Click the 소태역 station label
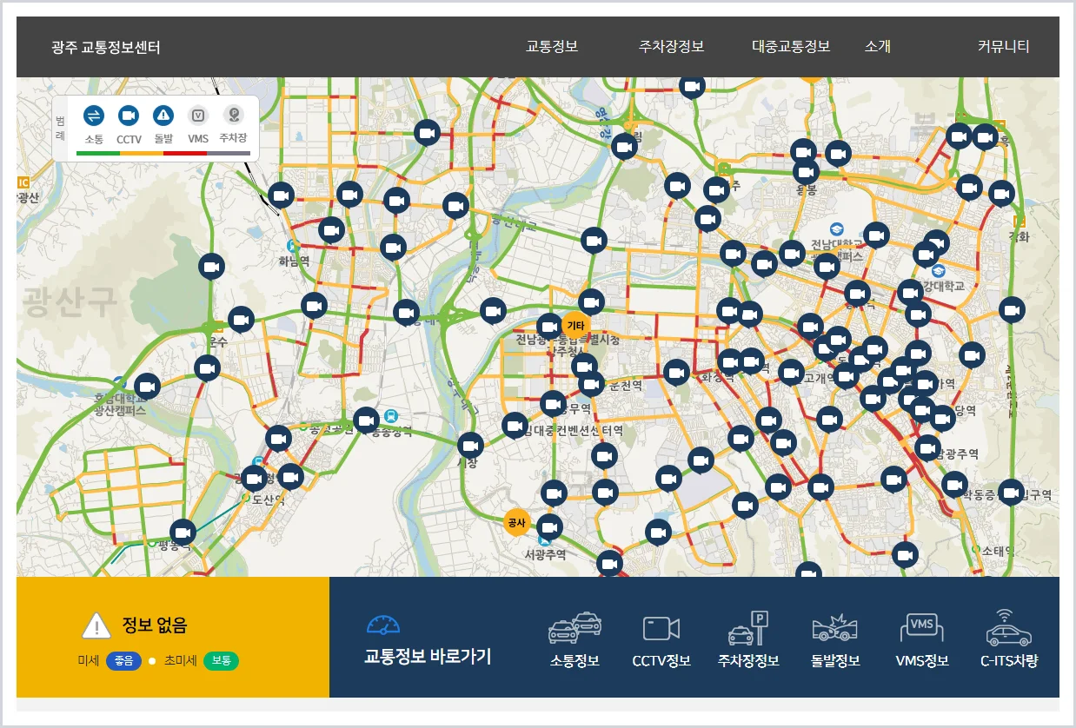 [x=997, y=551]
